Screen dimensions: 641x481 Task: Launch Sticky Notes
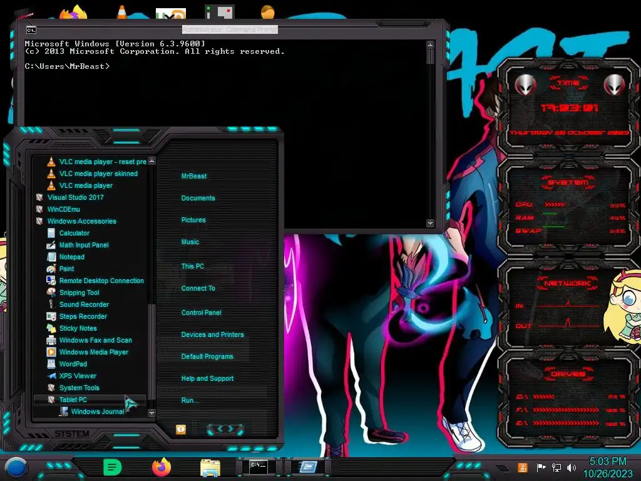click(x=72, y=328)
